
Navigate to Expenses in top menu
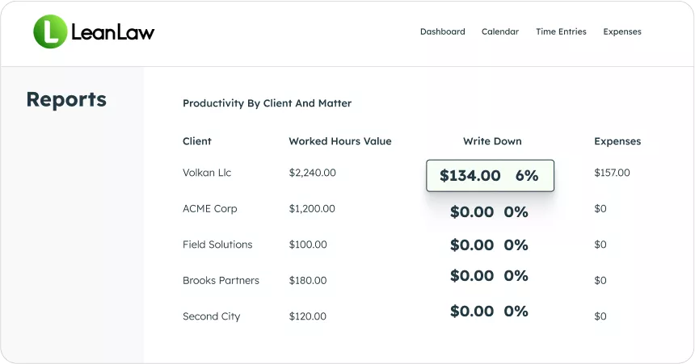pyautogui.click(x=622, y=32)
